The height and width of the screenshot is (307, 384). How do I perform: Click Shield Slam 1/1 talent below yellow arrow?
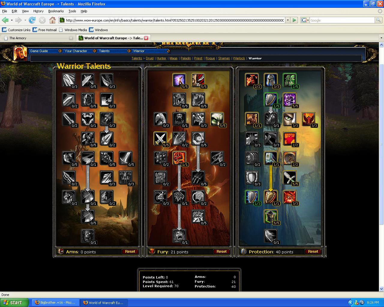click(271, 197)
